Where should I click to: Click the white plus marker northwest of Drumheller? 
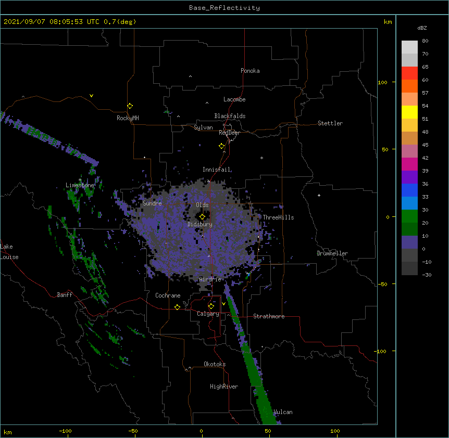319,195
